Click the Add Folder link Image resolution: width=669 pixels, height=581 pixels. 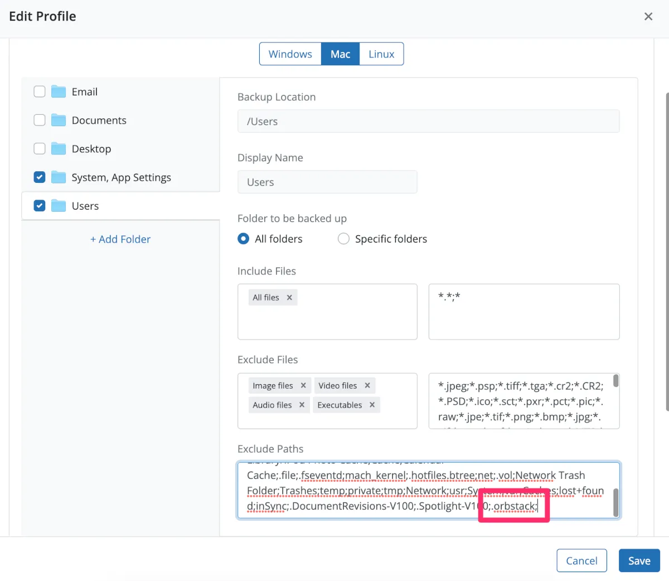[120, 239]
